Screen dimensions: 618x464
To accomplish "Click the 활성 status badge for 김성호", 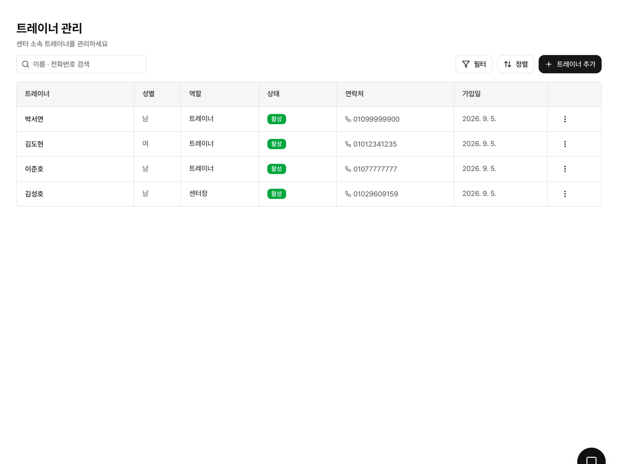I will 276,194.
